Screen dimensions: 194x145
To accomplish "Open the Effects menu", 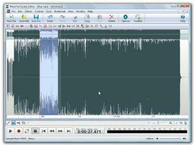I will pos(28,11).
